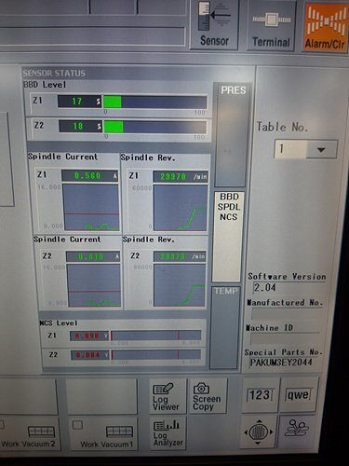
Task: Select NCS Level Z2 red value
Action: click(90, 355)
